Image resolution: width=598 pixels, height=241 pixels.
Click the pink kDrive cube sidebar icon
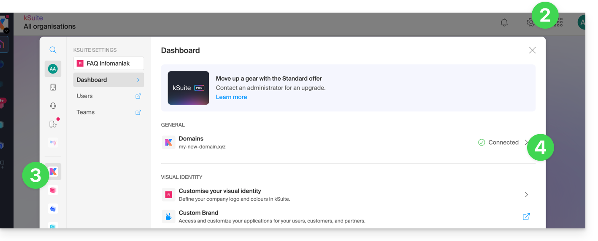53,190
